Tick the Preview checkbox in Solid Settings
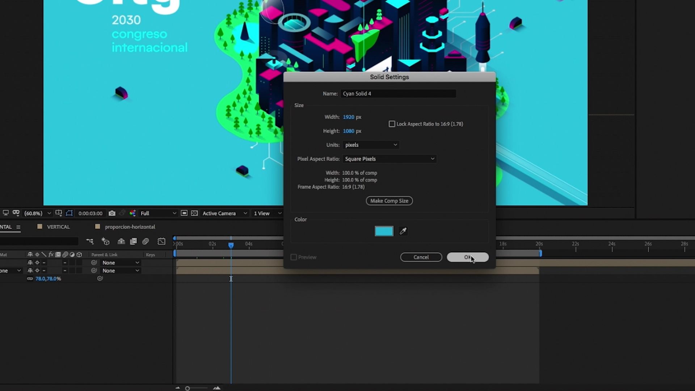 click(x=294, y=257)
